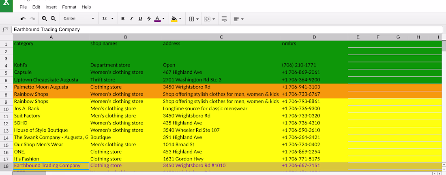Click the vertical scrollbar thumb
Viewport: 446px width, 175px height.
pos(444,46)
